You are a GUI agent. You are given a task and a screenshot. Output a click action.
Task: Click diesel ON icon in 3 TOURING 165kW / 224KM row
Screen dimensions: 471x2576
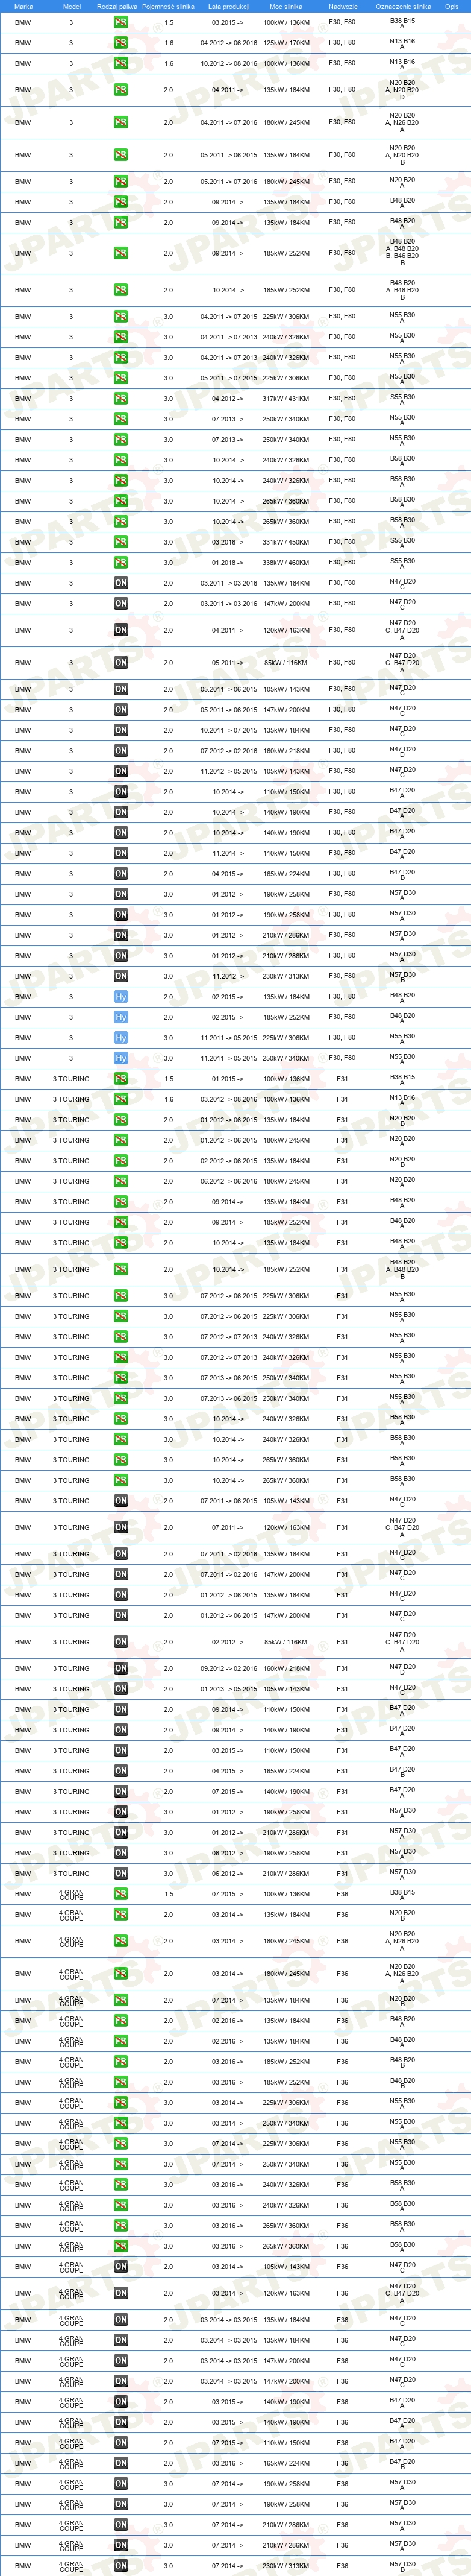120,1771
